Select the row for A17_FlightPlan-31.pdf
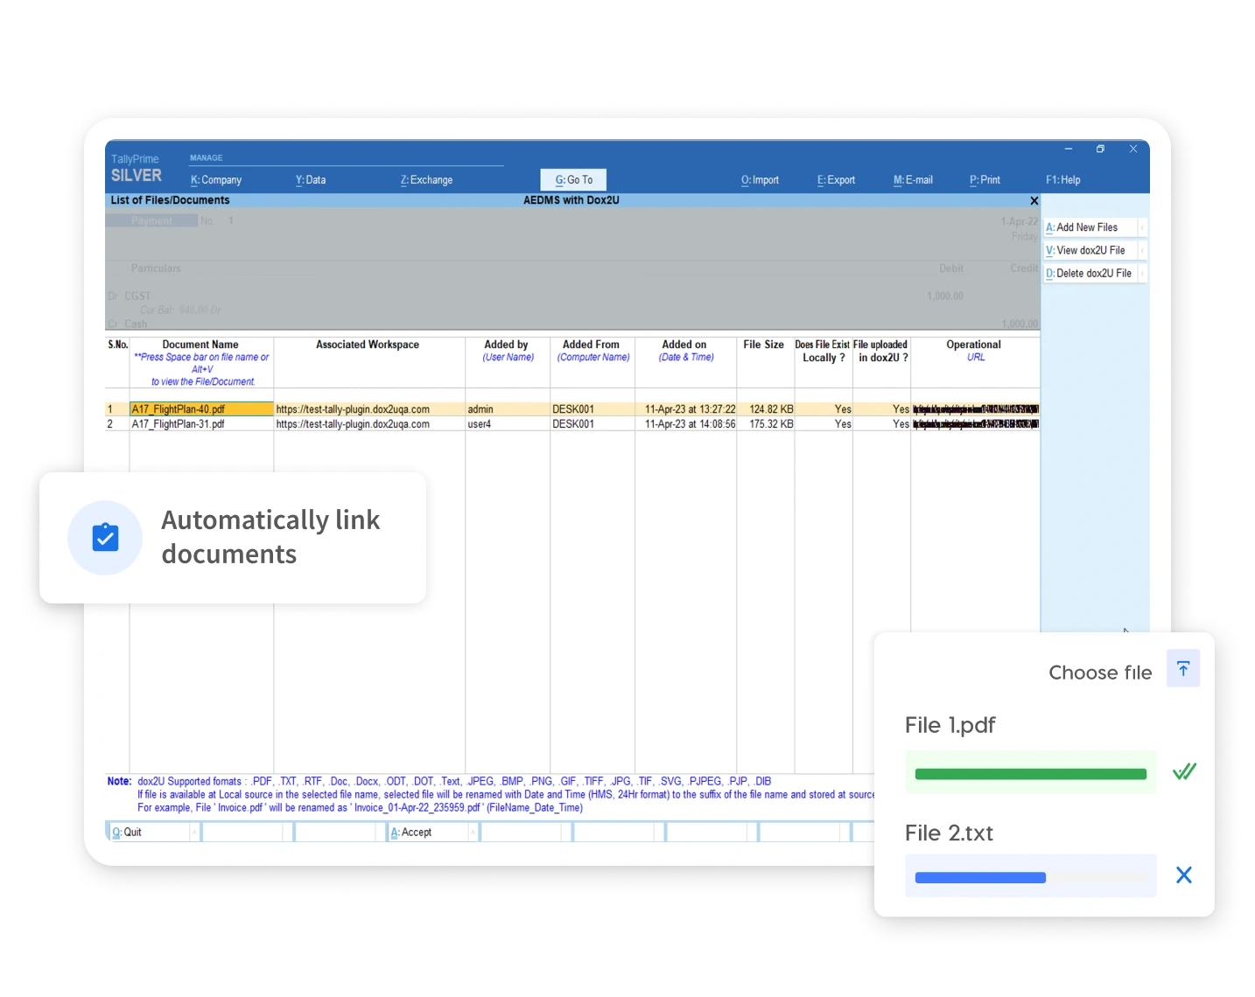The image size is (1255, 997). coord(200,423)
